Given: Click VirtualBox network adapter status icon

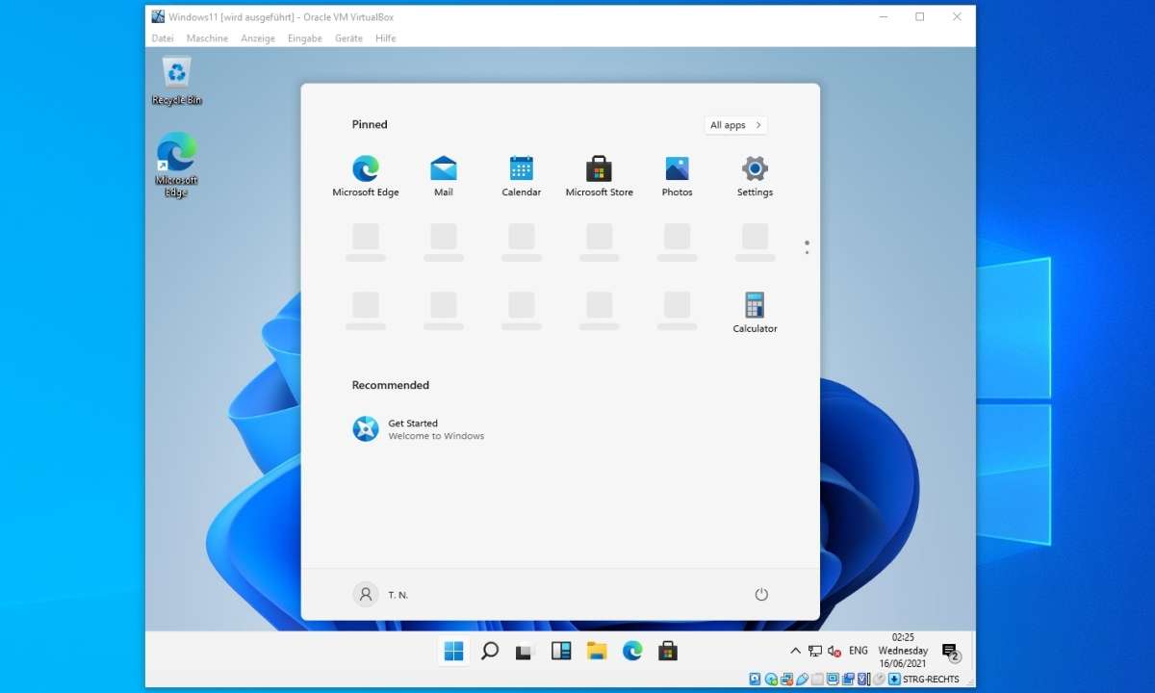Looking at the screenshot, I should 786,679.
